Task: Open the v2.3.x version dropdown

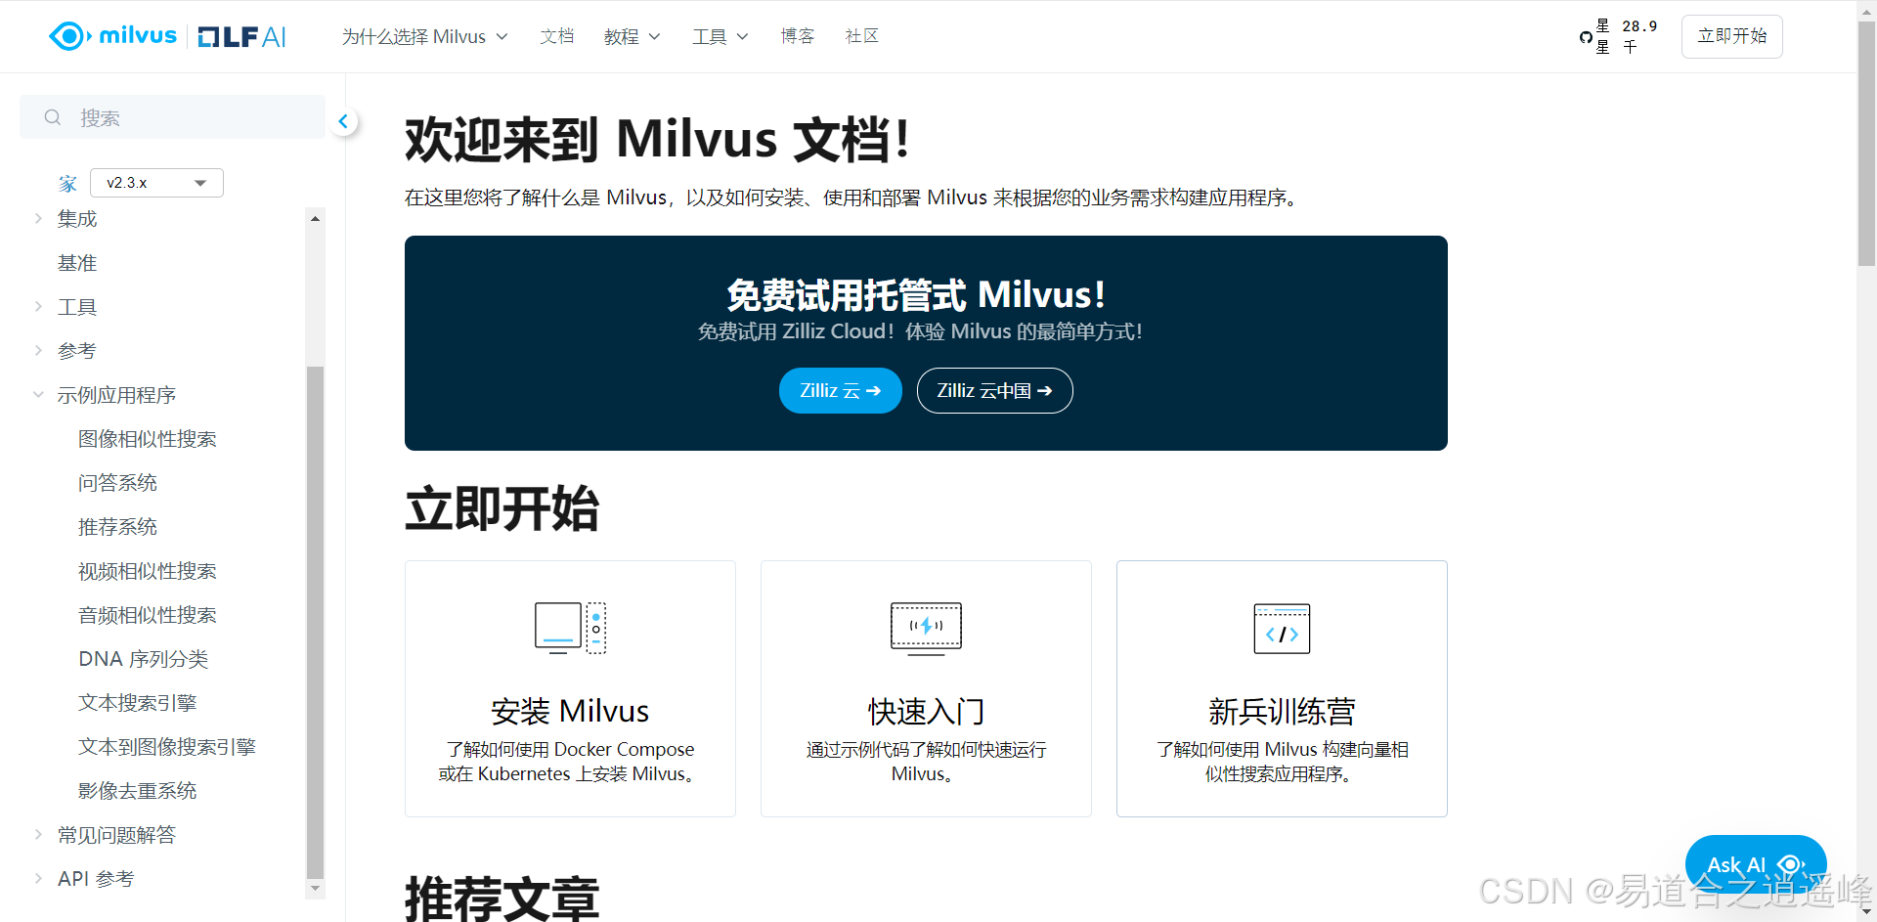Action: (156, 183)
